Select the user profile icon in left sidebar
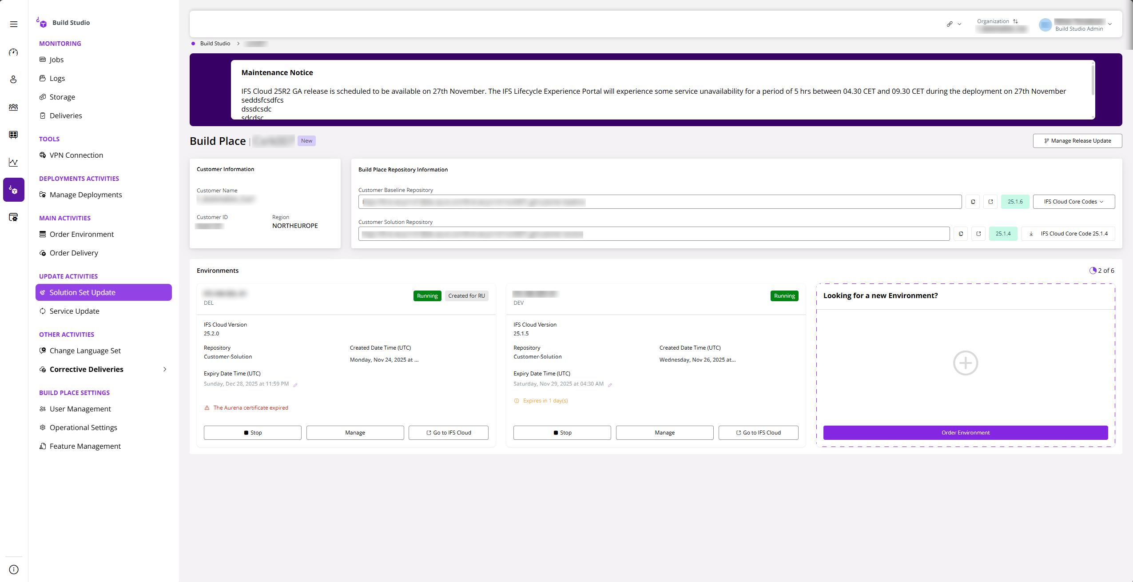Viewport: 1133px width, 582px height. click(13, 79)
